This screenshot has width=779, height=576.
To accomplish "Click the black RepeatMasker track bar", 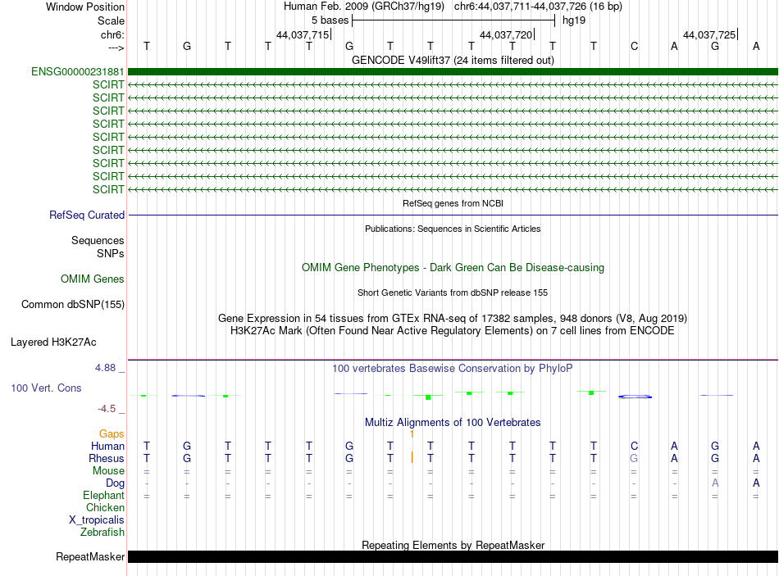I will (x=453, y=556).
